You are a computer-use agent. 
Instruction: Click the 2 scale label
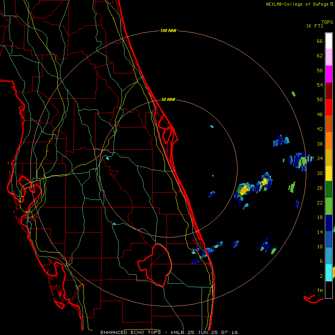(x=321, y=276)
